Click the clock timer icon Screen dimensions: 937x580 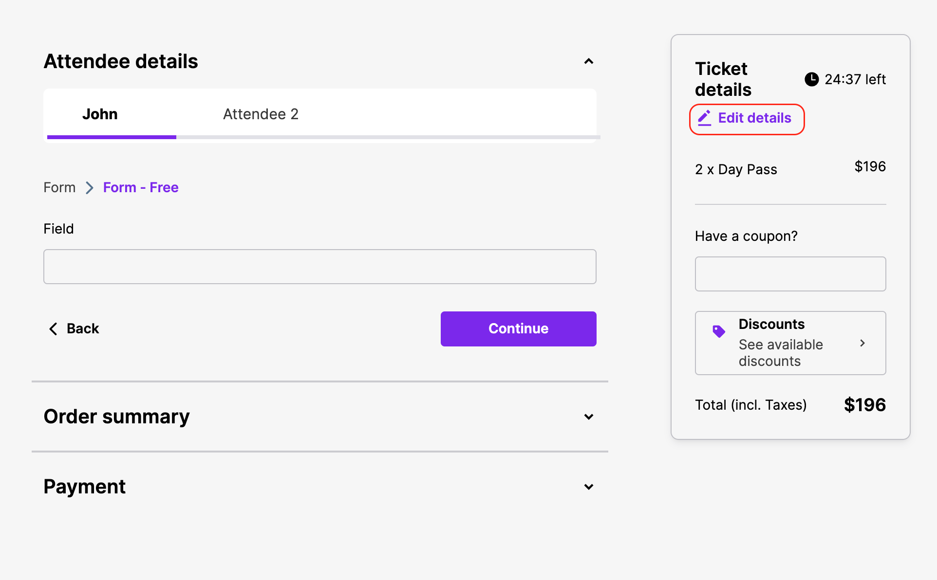tap(811, 79)
